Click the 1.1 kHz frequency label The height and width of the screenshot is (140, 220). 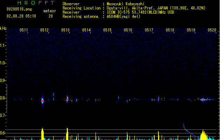(x=3, y=45)
